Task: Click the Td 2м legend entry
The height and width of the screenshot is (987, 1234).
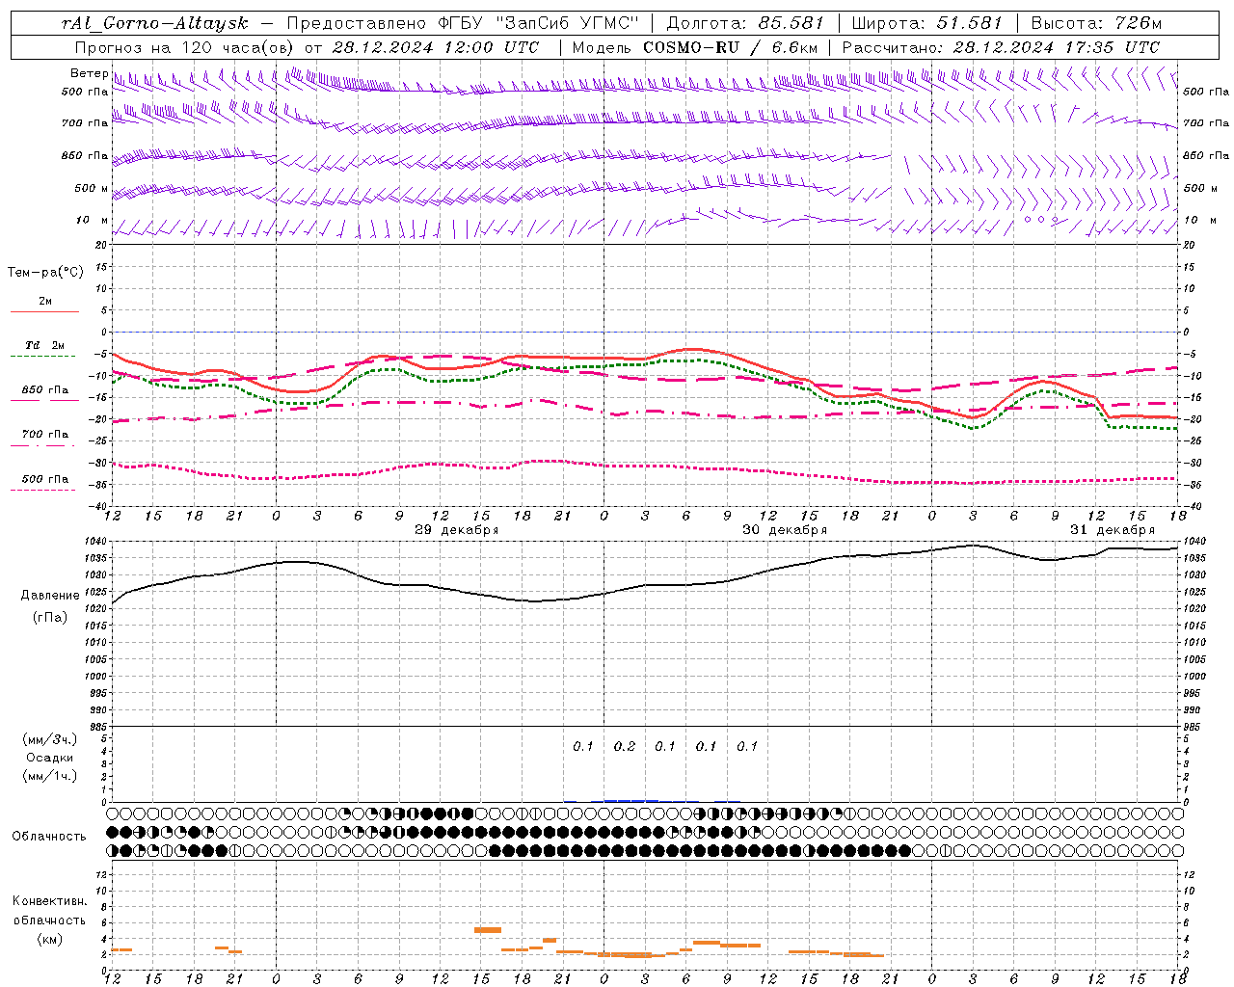Action: click(44, 345)
